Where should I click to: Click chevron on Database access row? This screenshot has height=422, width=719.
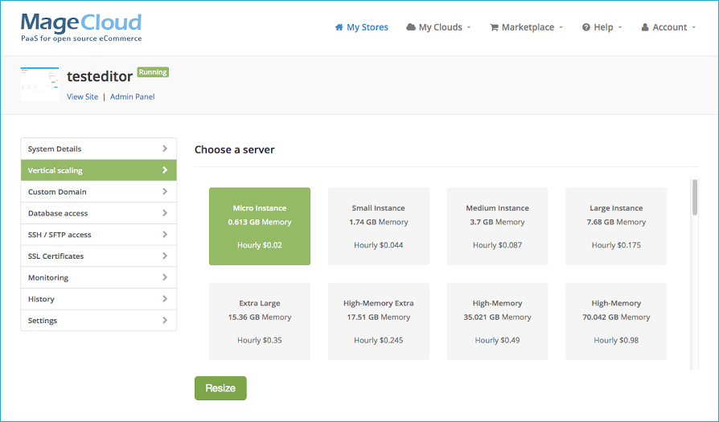[x=165, y=213]
